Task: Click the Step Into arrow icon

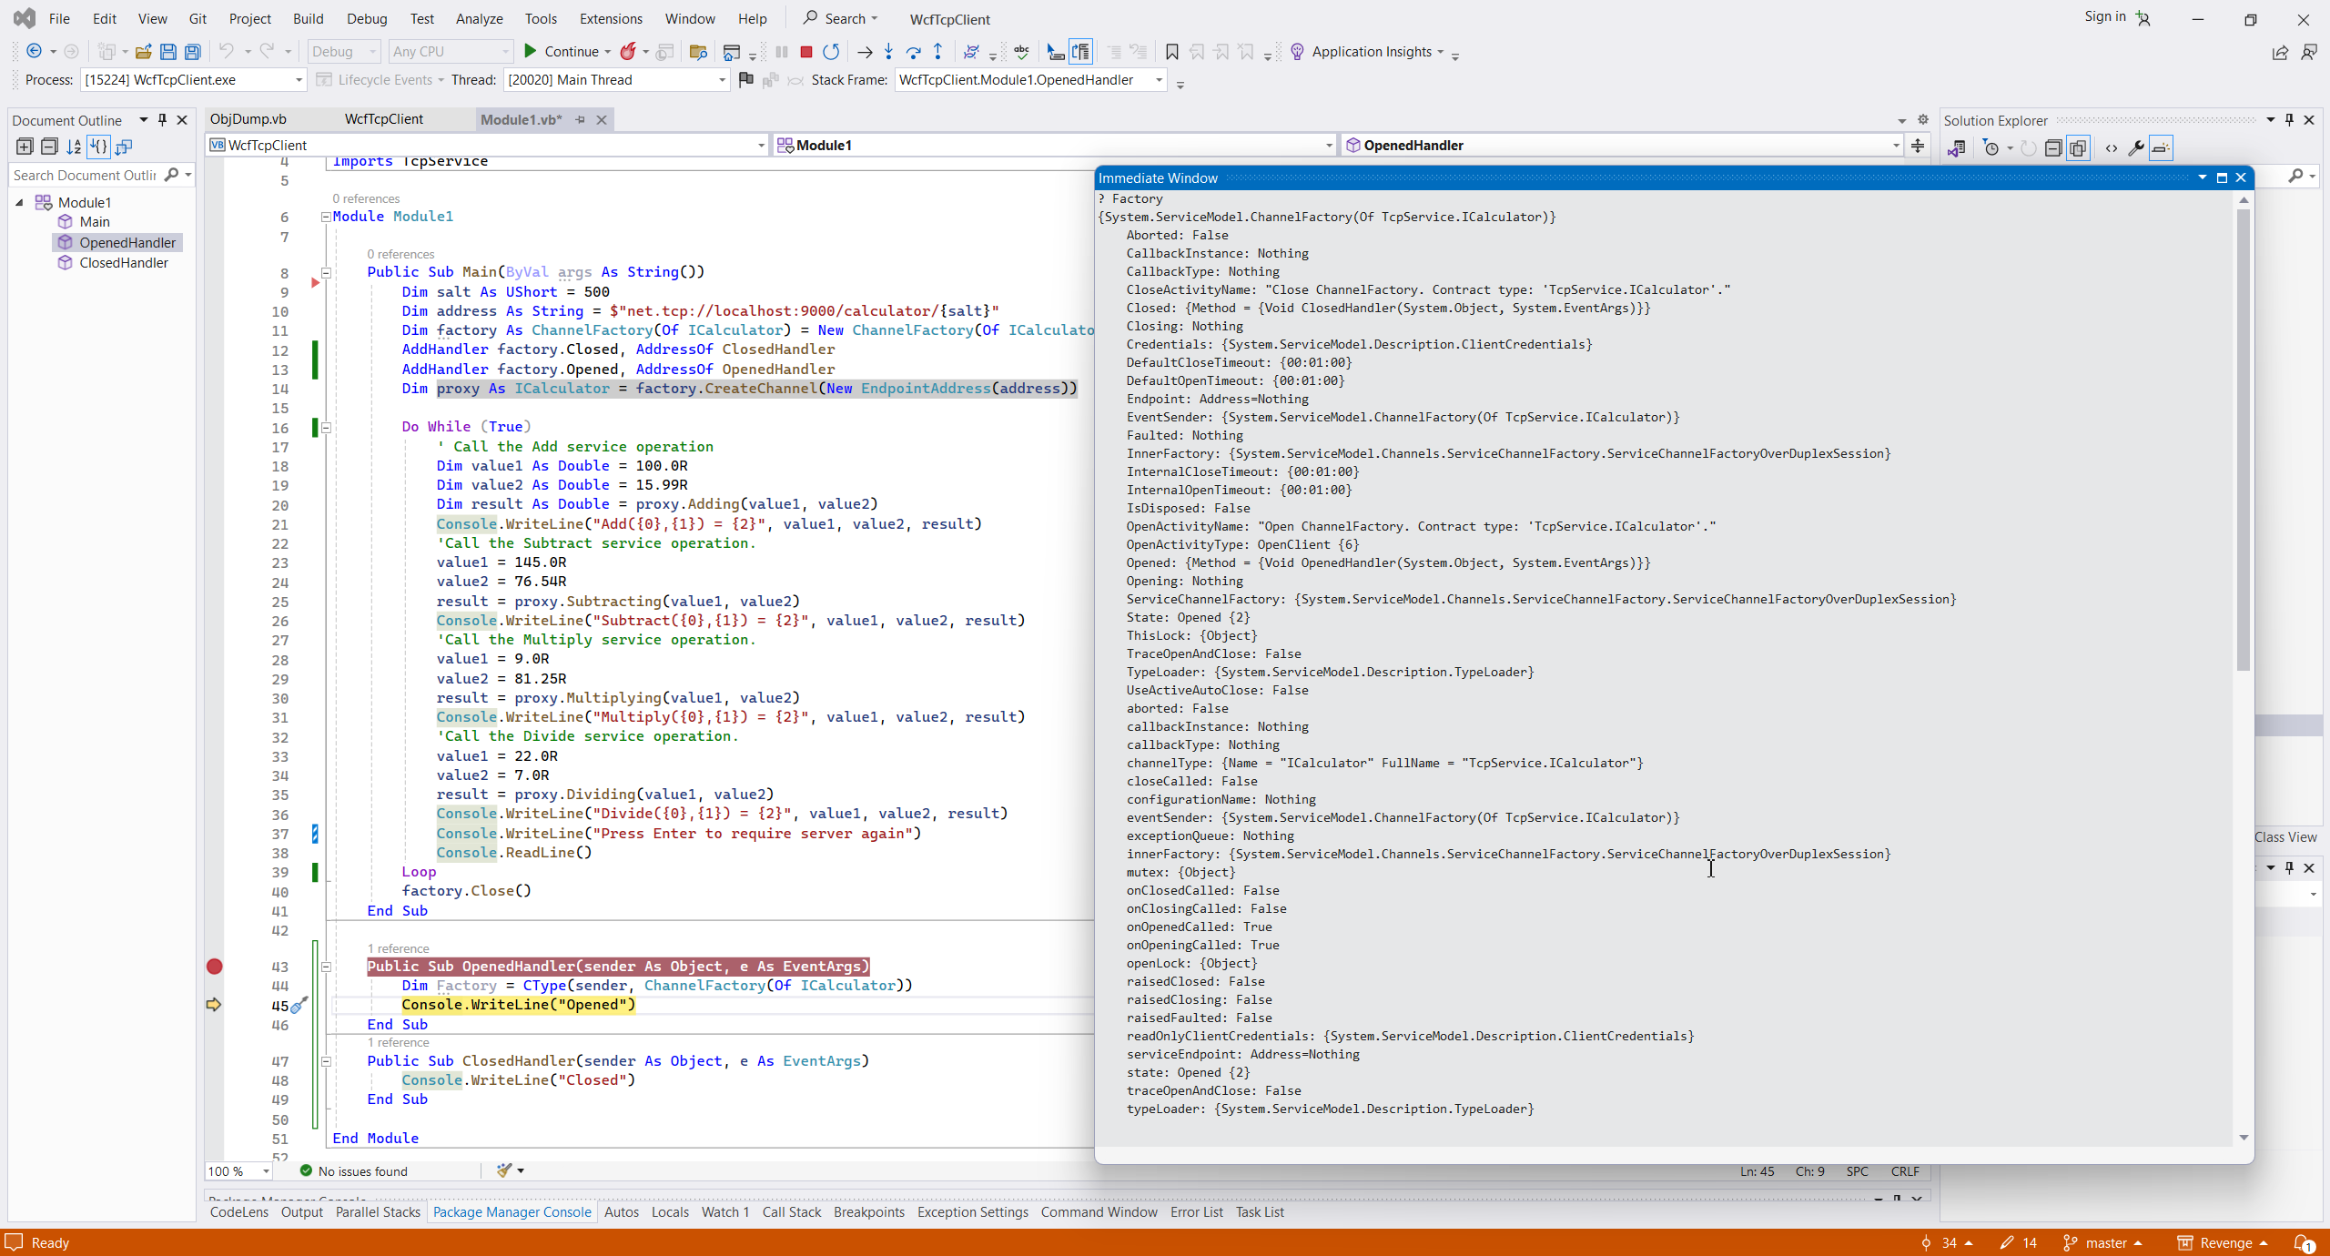Action: 888,52
